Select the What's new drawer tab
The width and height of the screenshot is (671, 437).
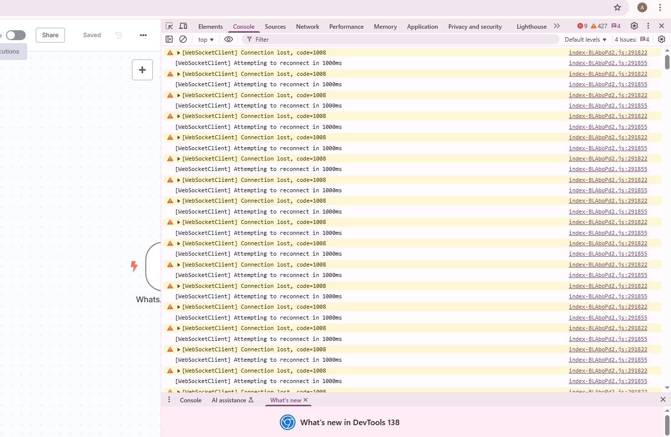point(286,400)
